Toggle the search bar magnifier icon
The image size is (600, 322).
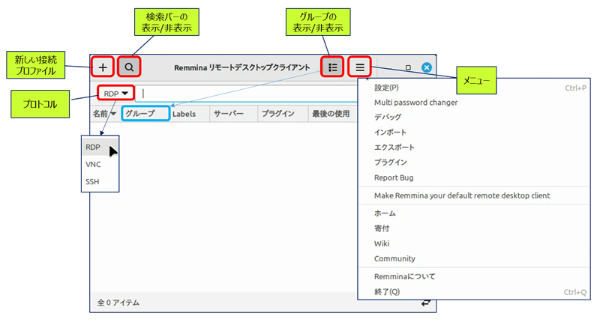coord(129,67)
